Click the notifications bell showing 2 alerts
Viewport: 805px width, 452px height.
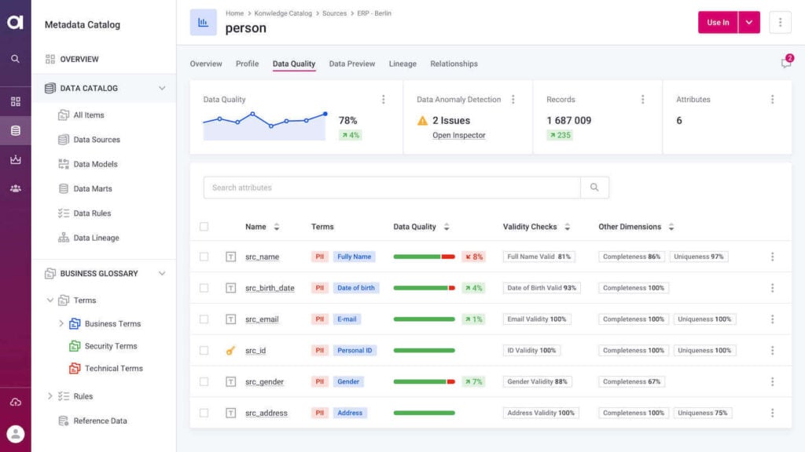point(785,61)
